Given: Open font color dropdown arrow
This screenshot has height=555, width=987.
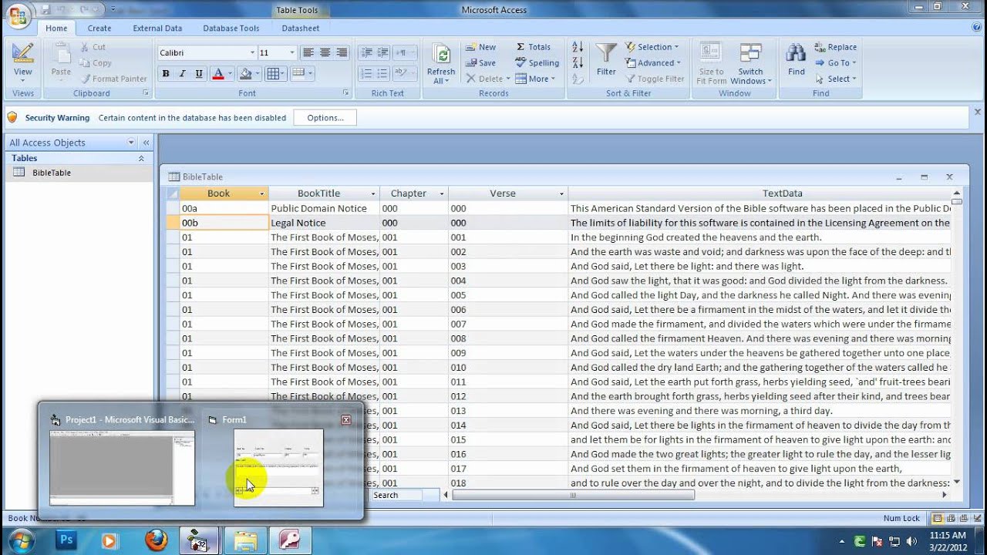Looking at the screenshot, I should pyautogui.click(x=230, y=74).
